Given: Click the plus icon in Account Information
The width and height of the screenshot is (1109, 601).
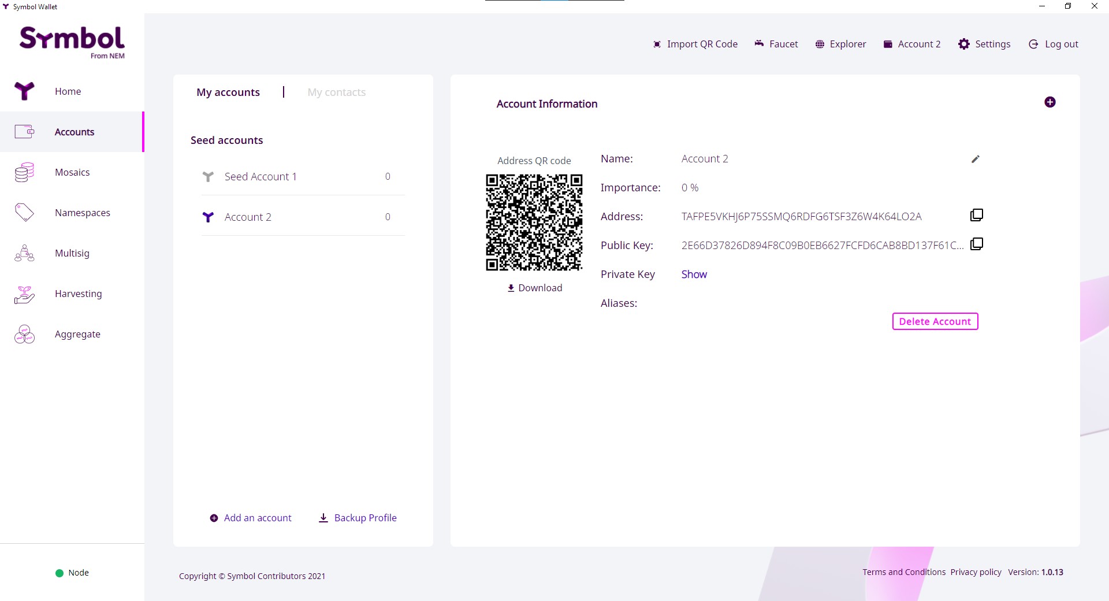Looking at the screenshot, I should tap(1050, 102).
